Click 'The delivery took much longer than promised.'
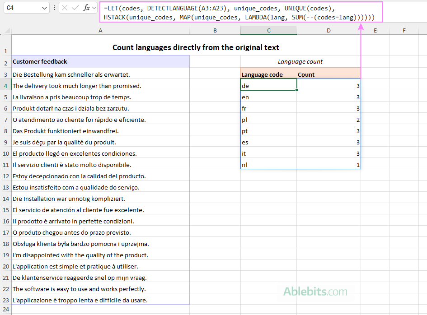Viewport: 427px width, 315px height. (77, 86)
